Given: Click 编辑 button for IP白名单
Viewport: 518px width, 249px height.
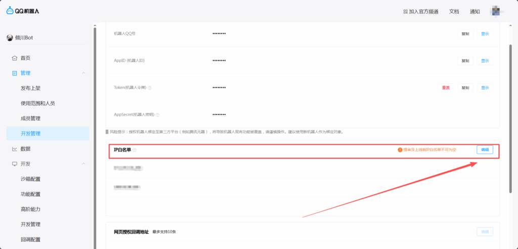Looking at the screenshot, I should 485,150.
